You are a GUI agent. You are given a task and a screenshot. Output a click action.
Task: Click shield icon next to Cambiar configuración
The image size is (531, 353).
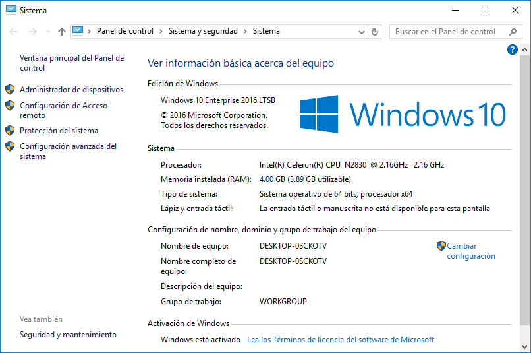(441, 246)
